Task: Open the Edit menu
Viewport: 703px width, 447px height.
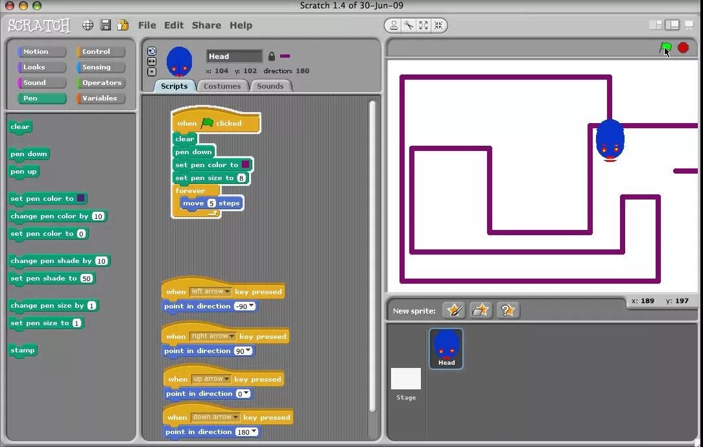Action: pyautogui.click(x=174, y=25)
